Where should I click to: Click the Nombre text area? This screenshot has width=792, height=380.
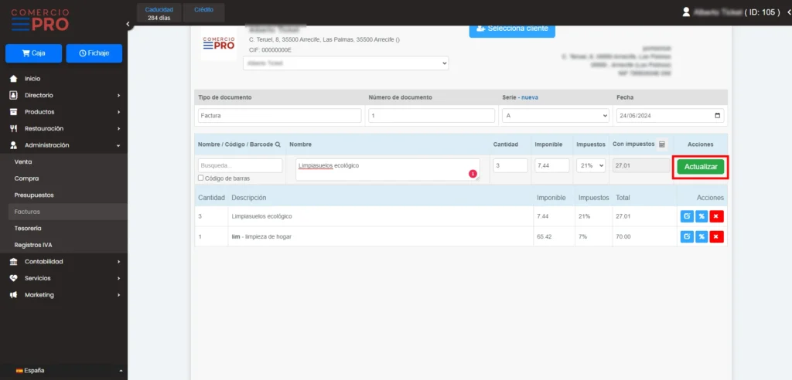click(x=388, y=170)
